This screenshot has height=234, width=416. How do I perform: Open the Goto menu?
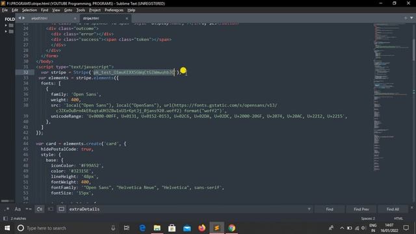tap(68, 10)
